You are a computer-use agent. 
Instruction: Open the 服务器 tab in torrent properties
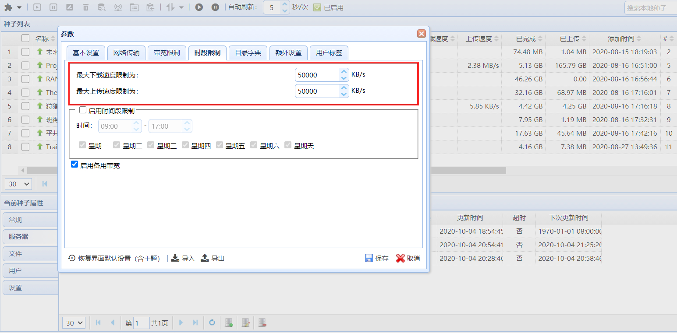30,236
